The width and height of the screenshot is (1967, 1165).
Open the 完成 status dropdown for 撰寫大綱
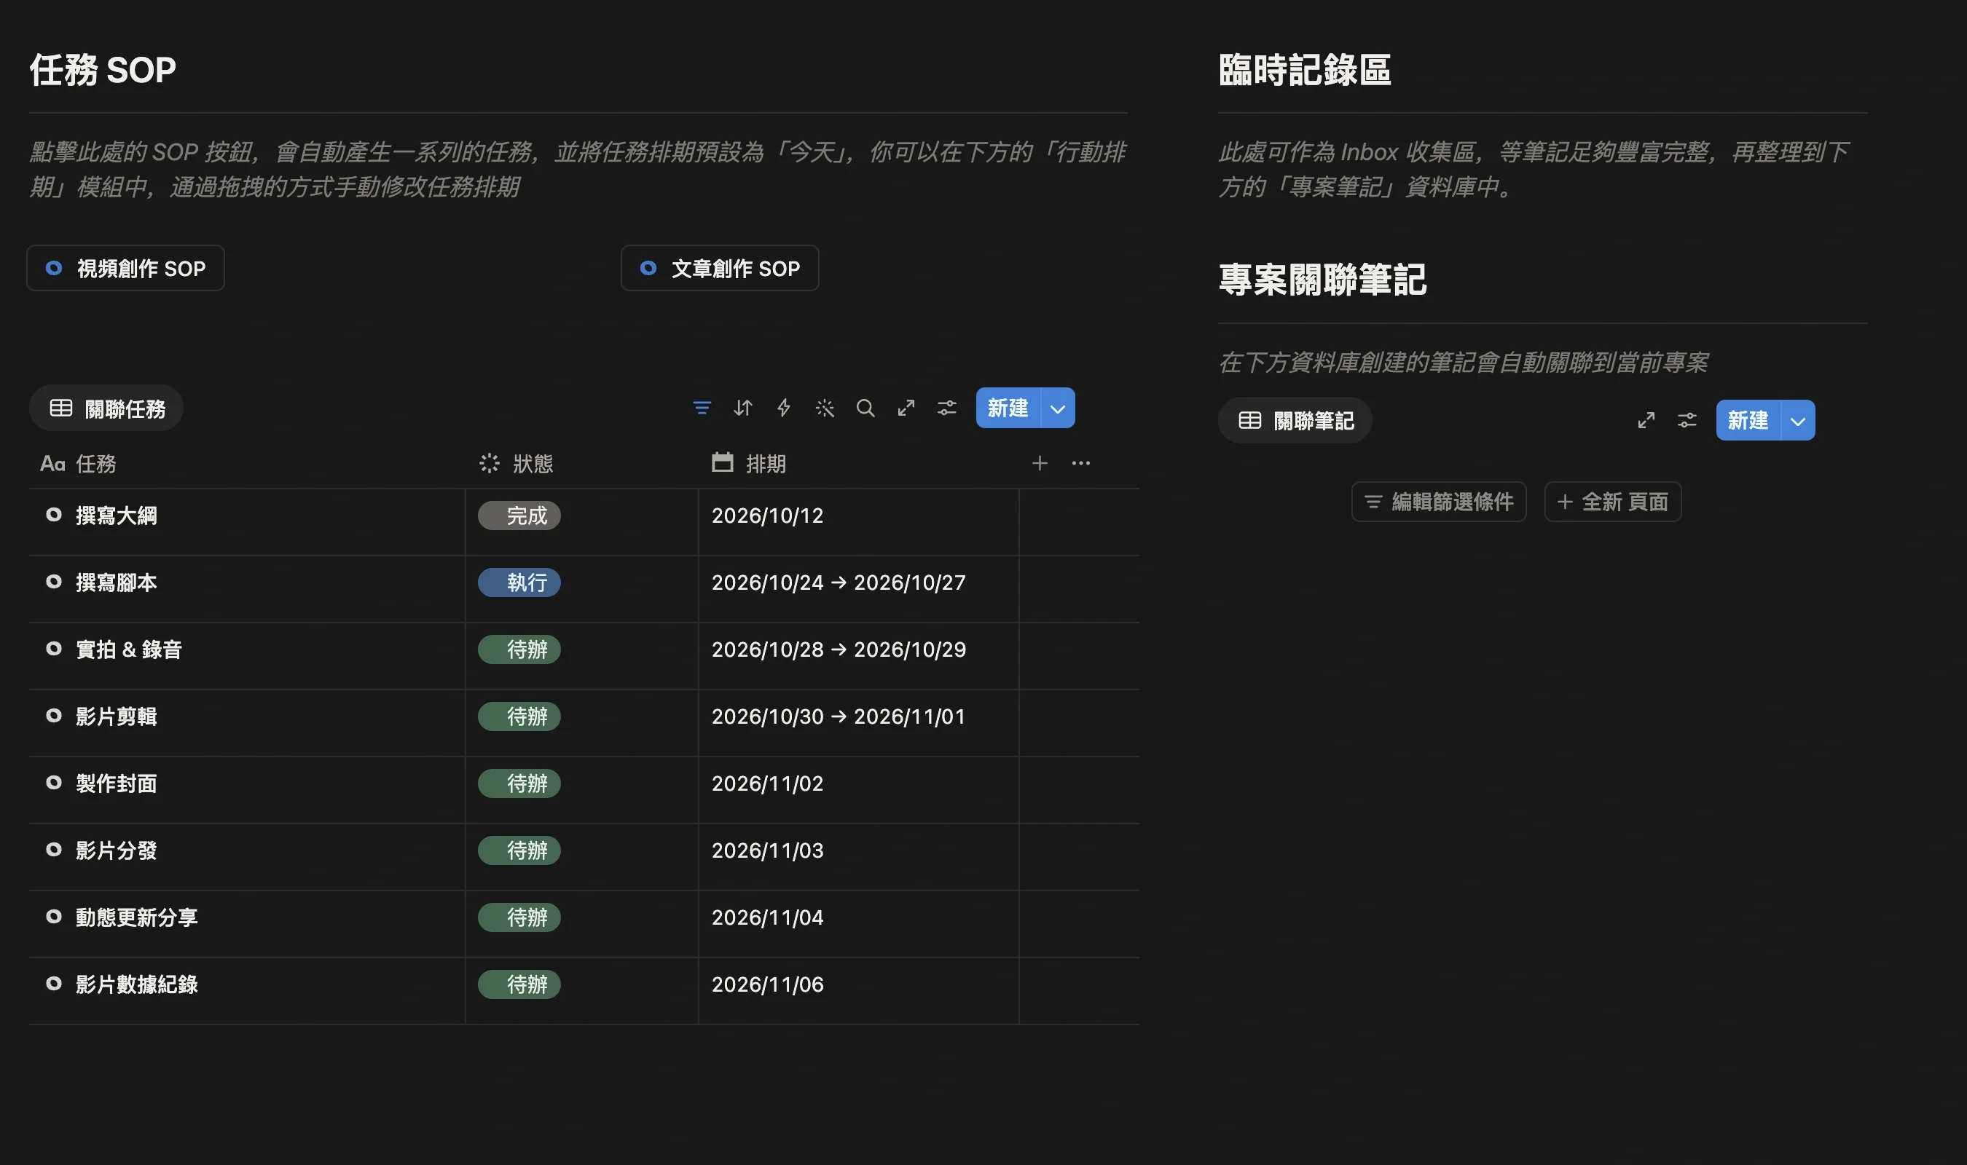(x=519, y=516)
